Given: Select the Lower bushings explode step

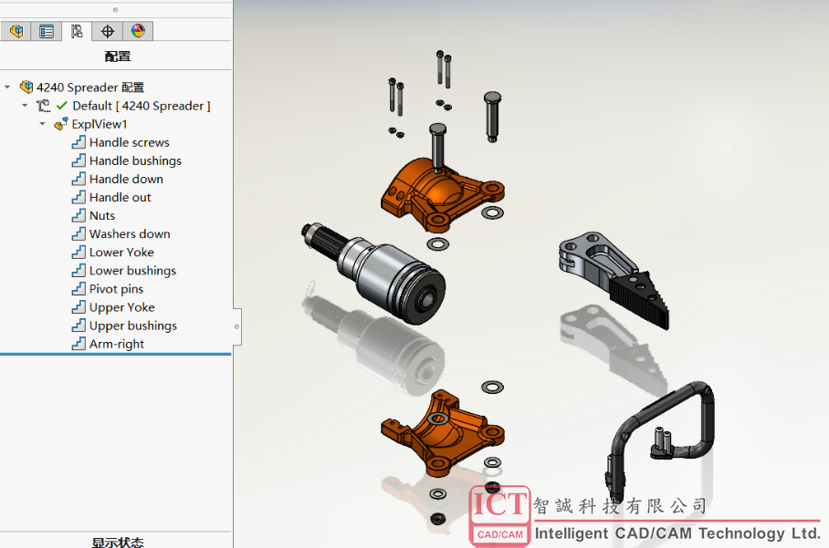Looking at the screenshot, I should point(132,270).
